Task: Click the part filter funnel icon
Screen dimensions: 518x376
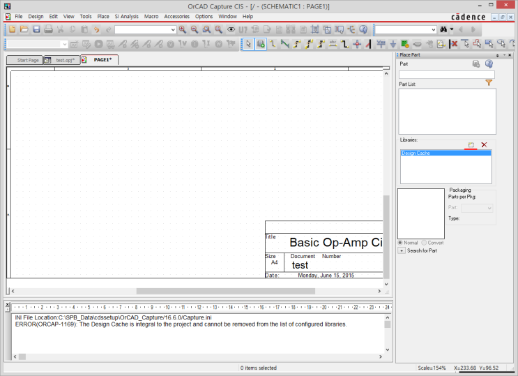Action: (489, 83)
